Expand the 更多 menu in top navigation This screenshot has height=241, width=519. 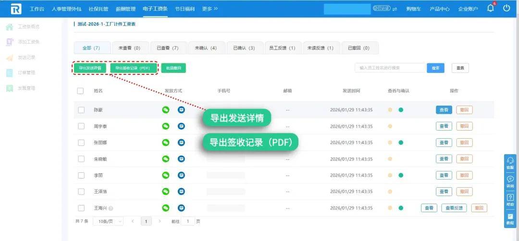(210, 9)
